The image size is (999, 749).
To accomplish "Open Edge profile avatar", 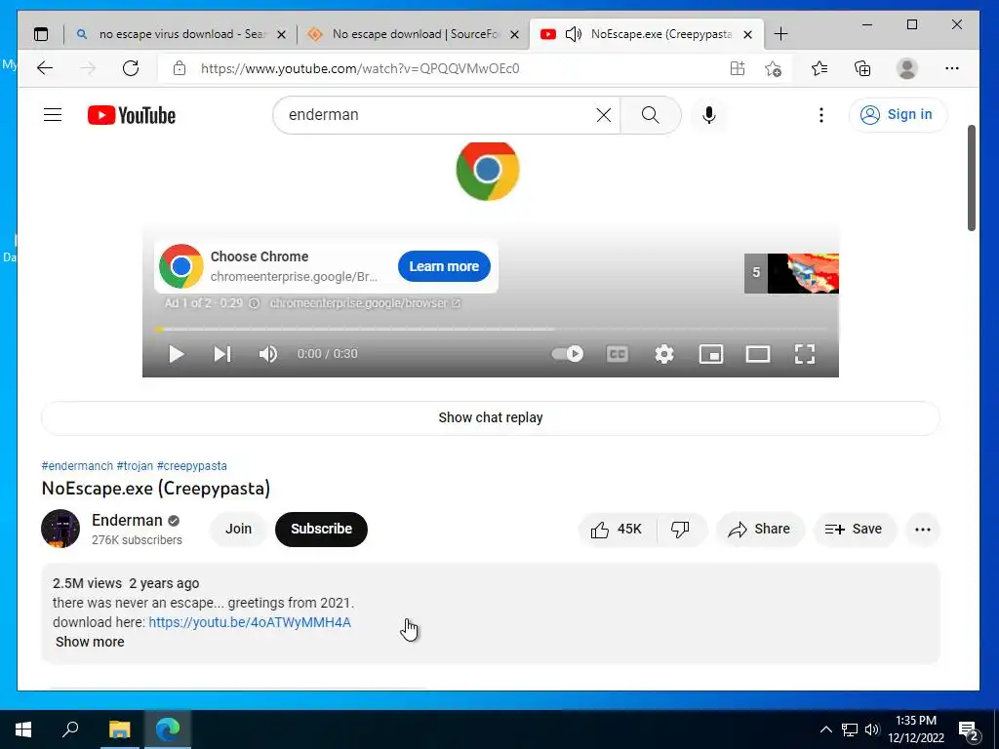I will (906, 68).
